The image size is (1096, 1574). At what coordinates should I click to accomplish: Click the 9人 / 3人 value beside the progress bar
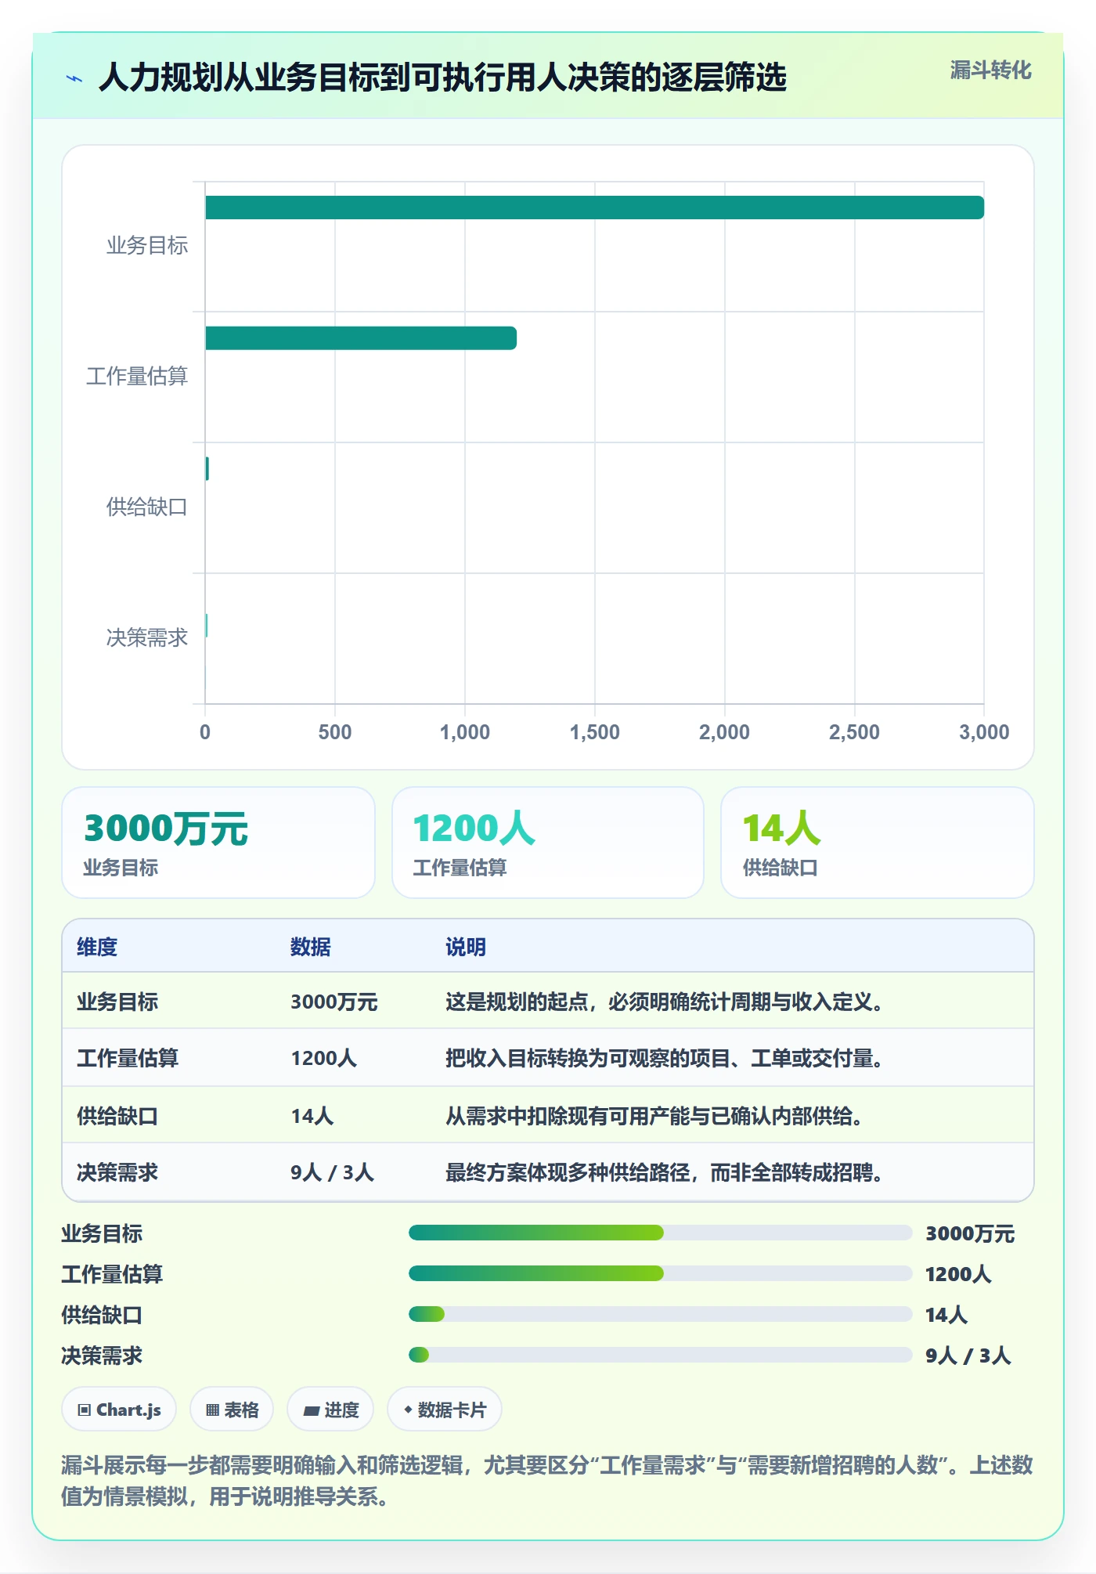click(968, 1356)
